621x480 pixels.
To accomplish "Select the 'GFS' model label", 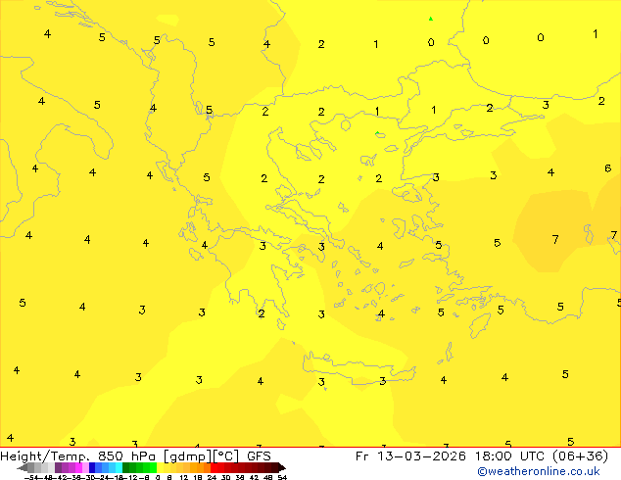I will pyautogui.click(x=259, y=456).
